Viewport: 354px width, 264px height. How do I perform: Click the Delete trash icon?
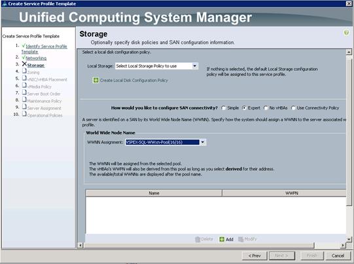click(x=198, y=239)
